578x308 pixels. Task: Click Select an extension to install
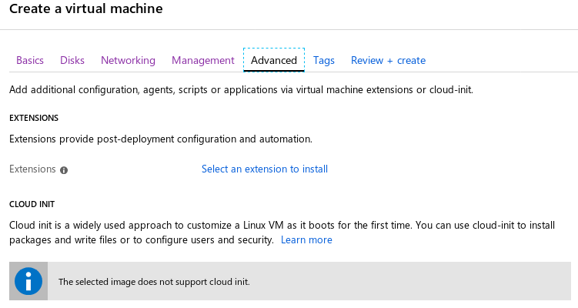tap(264, 169)
